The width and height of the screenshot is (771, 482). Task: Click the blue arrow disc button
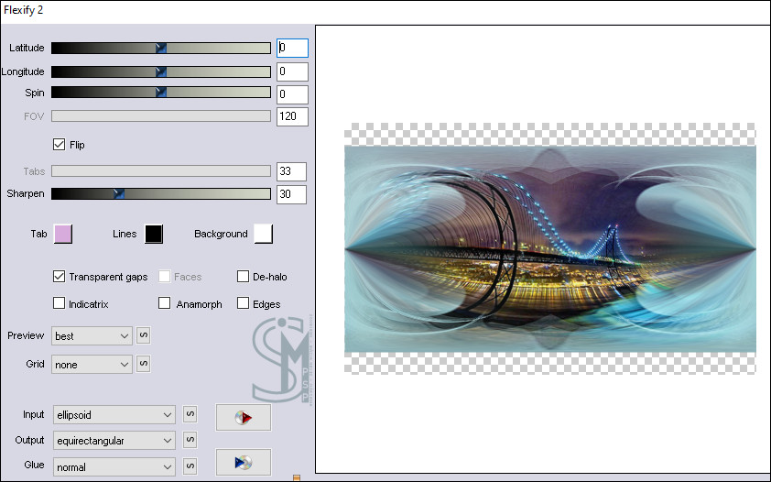click(243, 462)
